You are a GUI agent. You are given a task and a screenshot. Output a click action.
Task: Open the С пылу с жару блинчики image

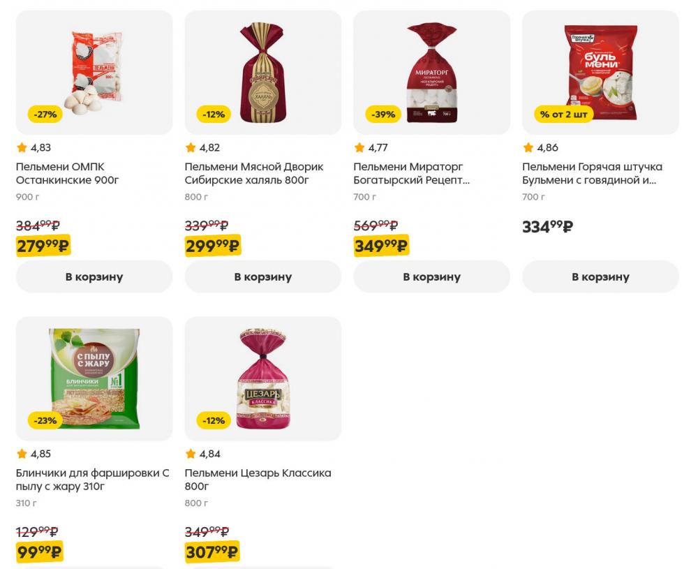tap(94, 377)
